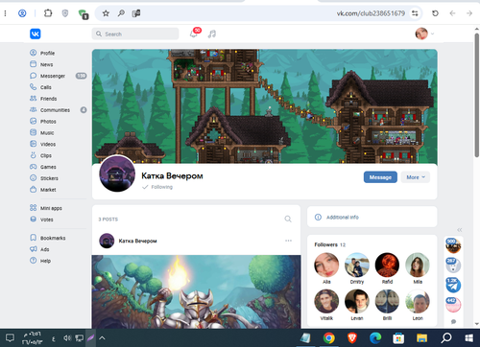Click the browser profile account icon
This screenshot has width=480, height=347.
coord(22,13)
